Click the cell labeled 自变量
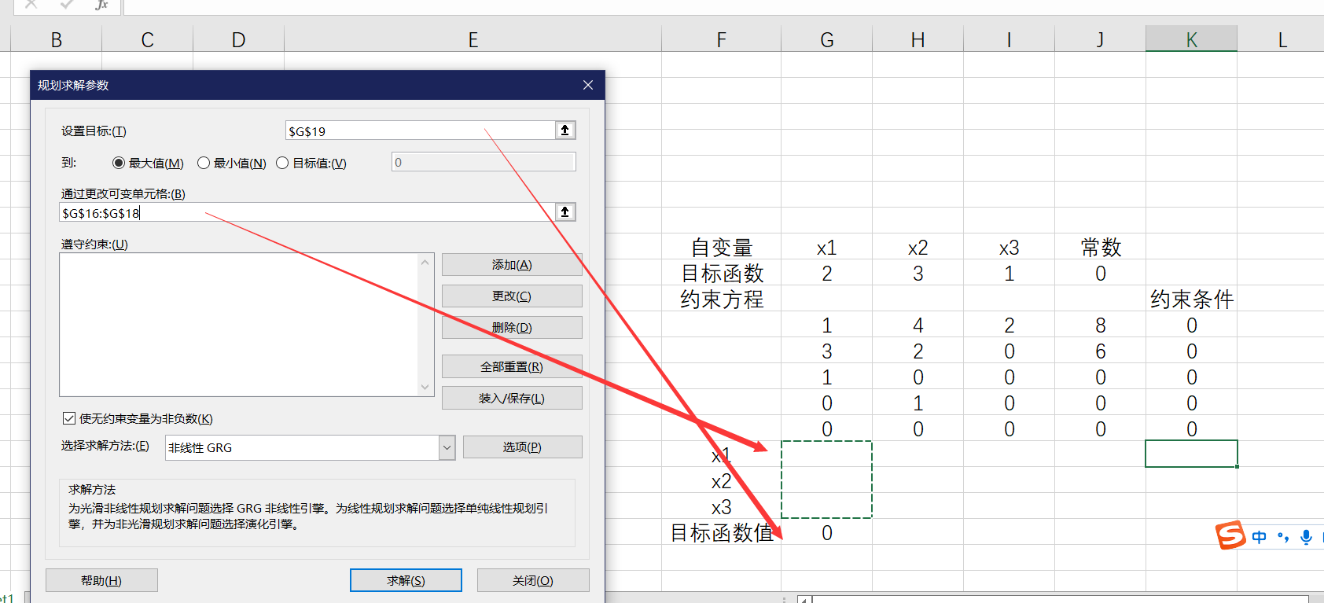The width and height of the screenshot is (1324, 603). pos(722,248)
